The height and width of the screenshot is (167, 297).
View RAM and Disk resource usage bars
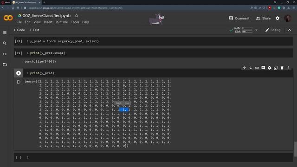pyautogui.click(x=243, y=30)
